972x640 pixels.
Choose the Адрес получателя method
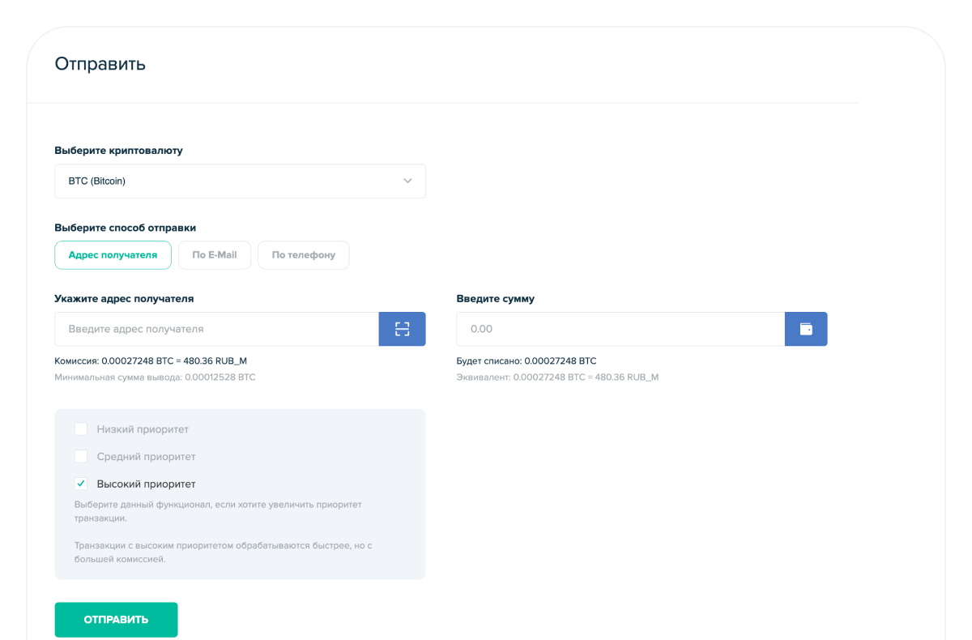coord(113,254)
